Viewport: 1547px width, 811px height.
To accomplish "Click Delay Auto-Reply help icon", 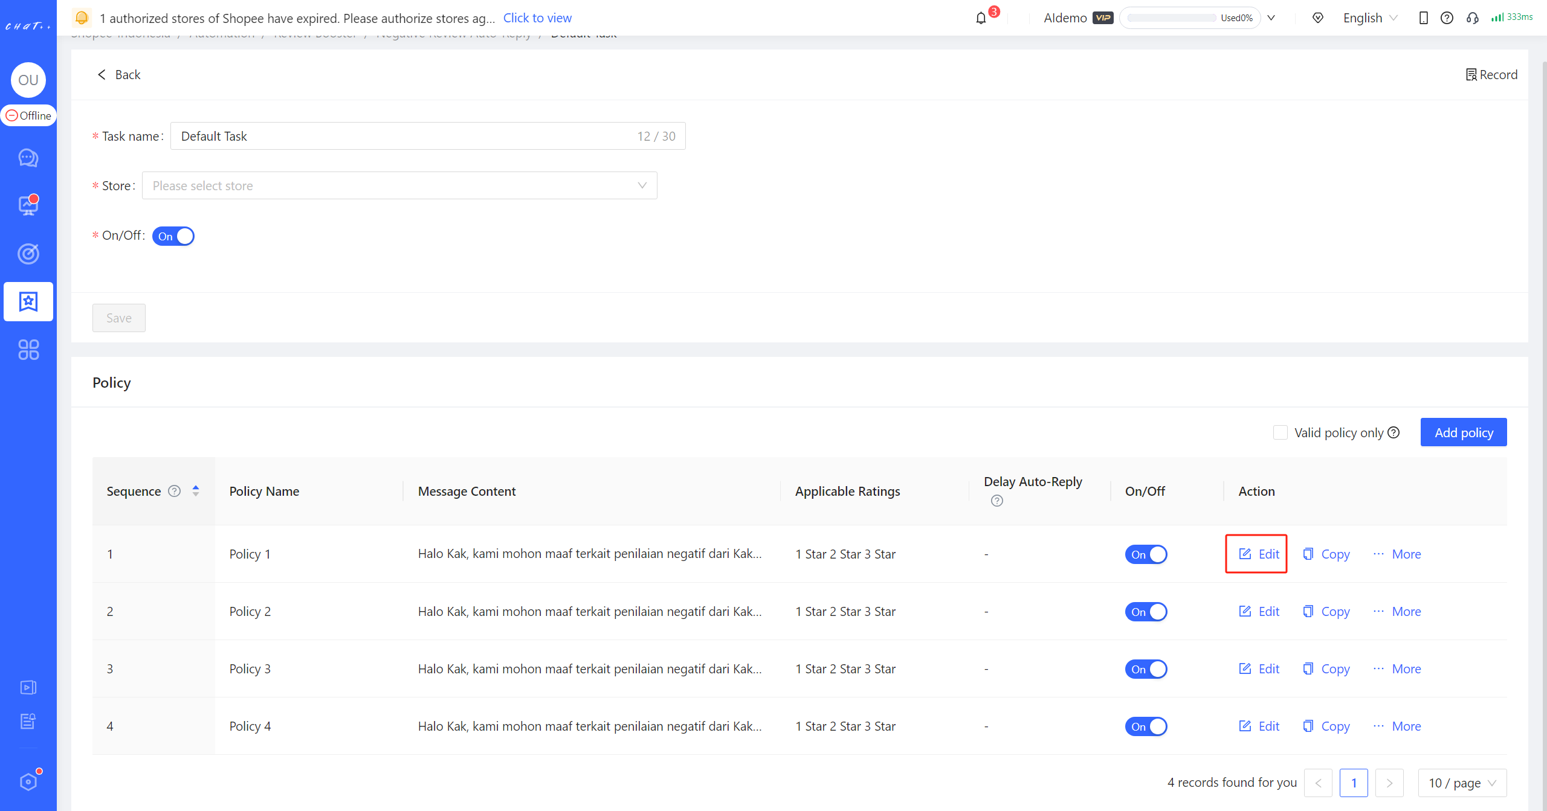I will pos(997,501).
